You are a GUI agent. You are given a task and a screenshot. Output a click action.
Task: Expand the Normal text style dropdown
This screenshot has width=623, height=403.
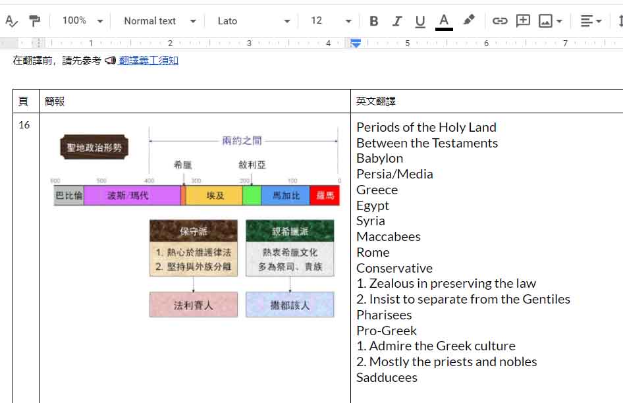[x=159, y=21]
